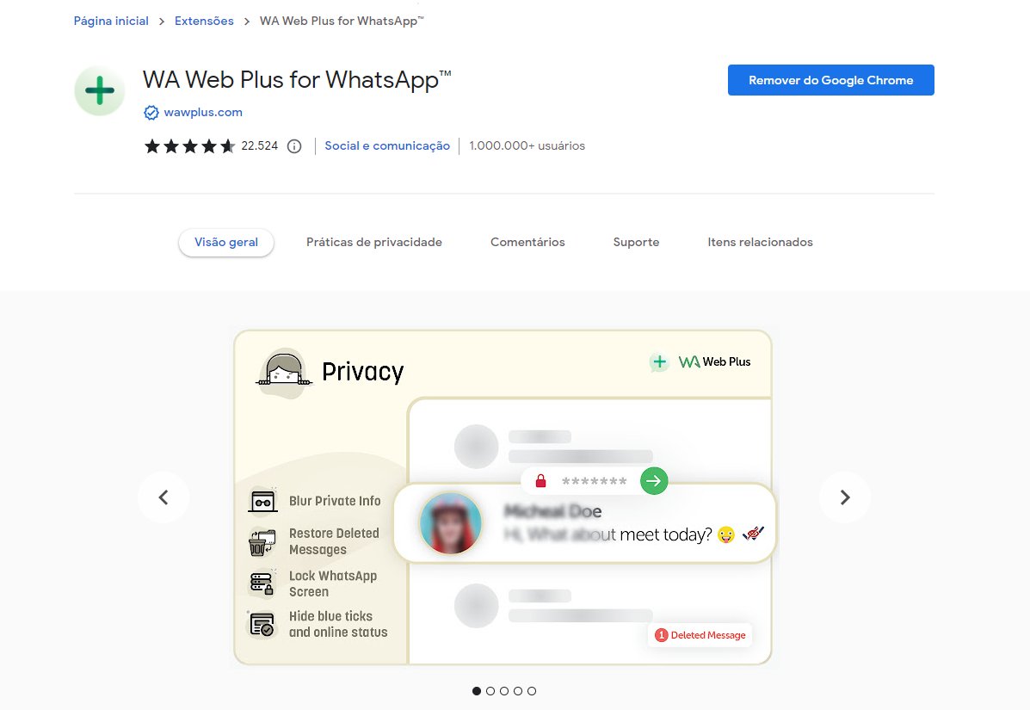Click the password asterisks field in screenshot
This screenshot has width=1030, height=710.
(x=594, y=481)
